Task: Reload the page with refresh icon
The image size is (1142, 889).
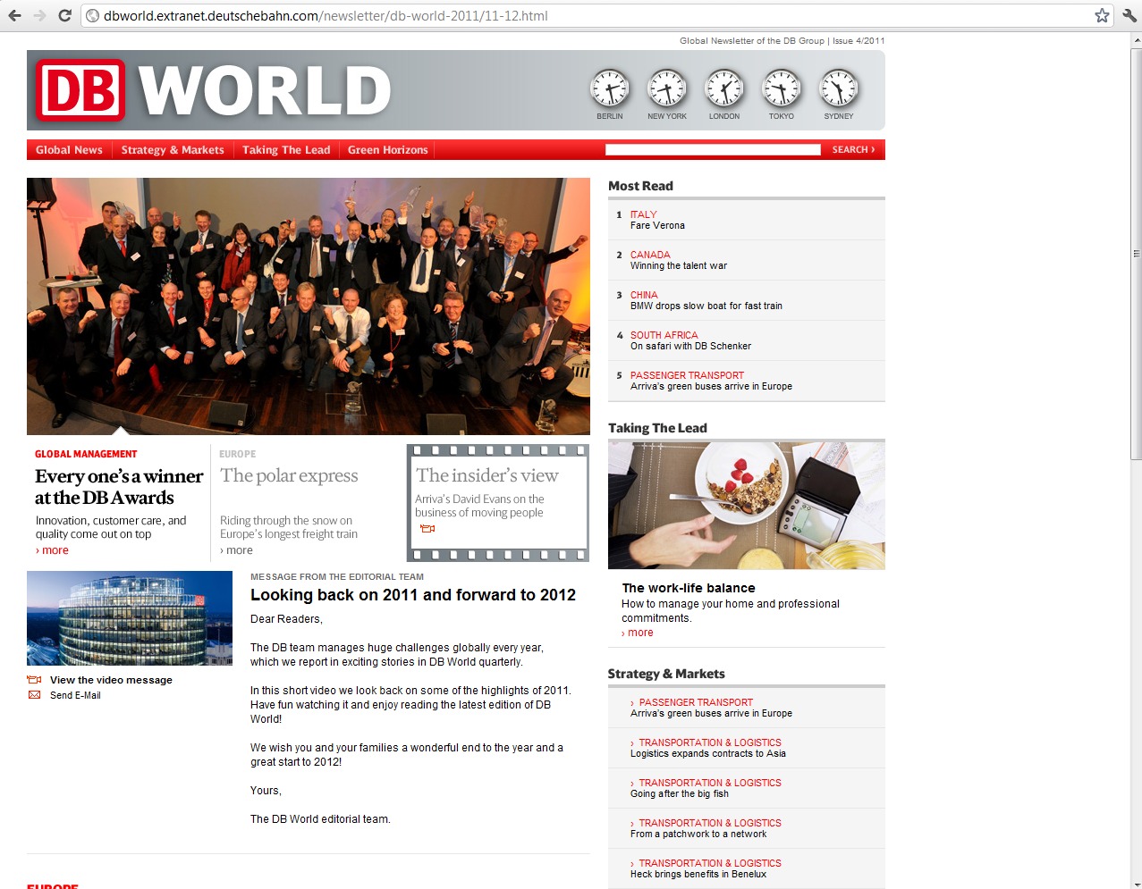Action: tap(64, 15)
